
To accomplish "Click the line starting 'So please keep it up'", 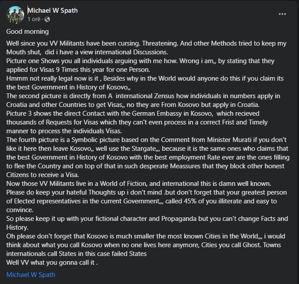I will click(147, 219).
